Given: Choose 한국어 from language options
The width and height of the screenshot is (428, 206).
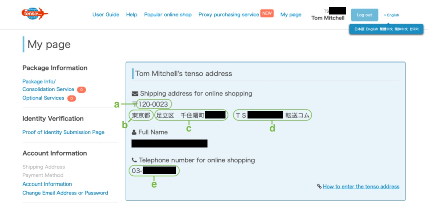Looking at the screenshot, I should point(414,29).
